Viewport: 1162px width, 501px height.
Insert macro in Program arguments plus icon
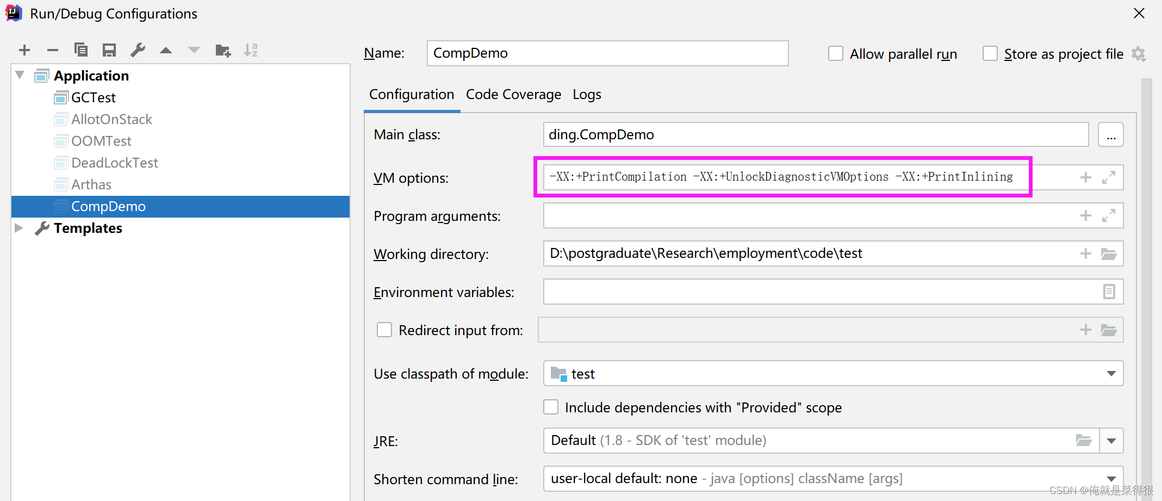[x=1086, y=215]
